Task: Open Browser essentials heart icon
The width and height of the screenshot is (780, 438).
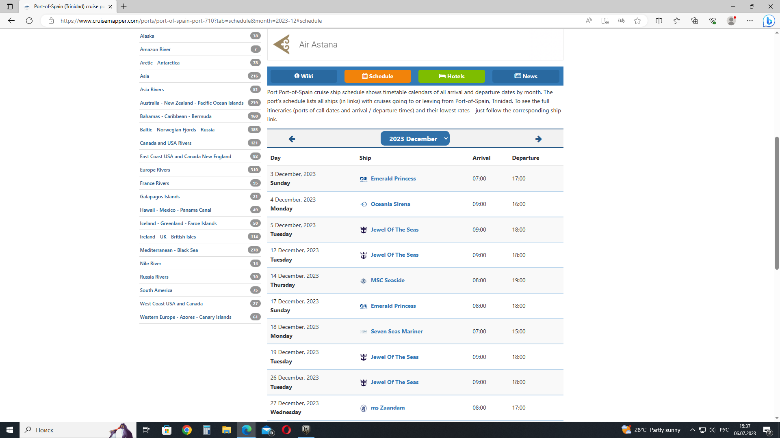Action: click(x=713, y=21)
